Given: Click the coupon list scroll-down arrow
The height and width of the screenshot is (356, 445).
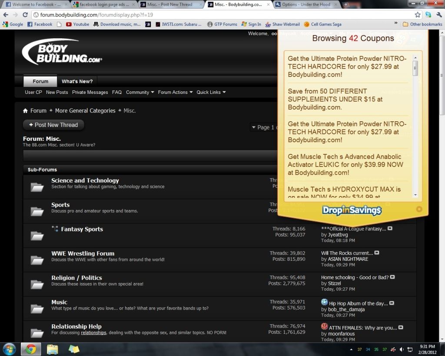Looking at the screenshot, I should pyautogui.click(x=415, y=195).
